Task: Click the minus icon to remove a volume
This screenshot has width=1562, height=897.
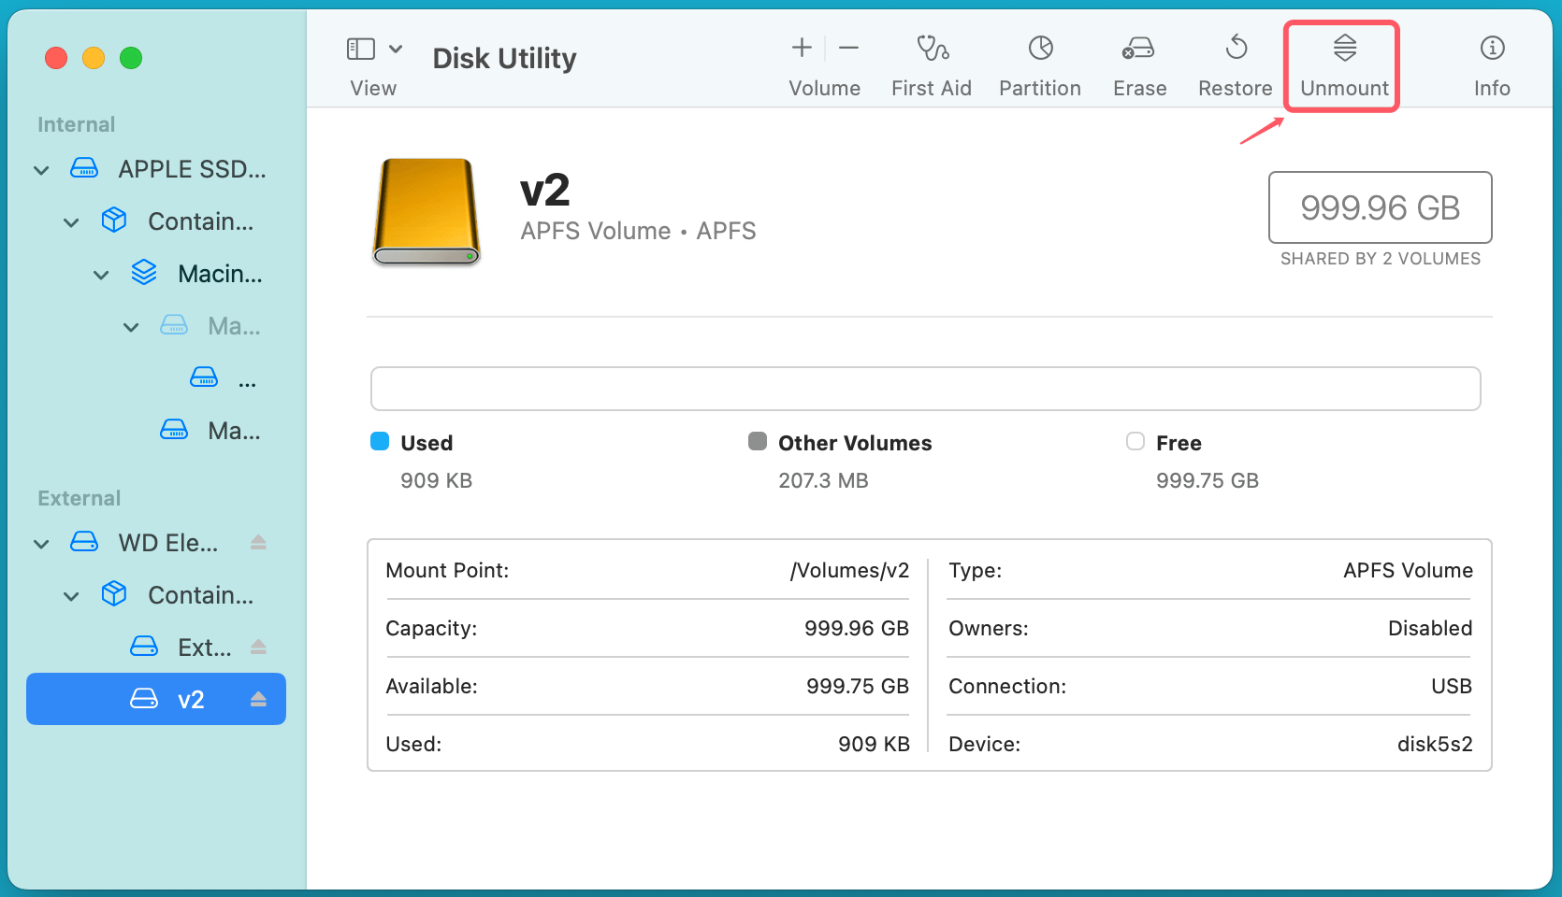Action: coord(848,47)
